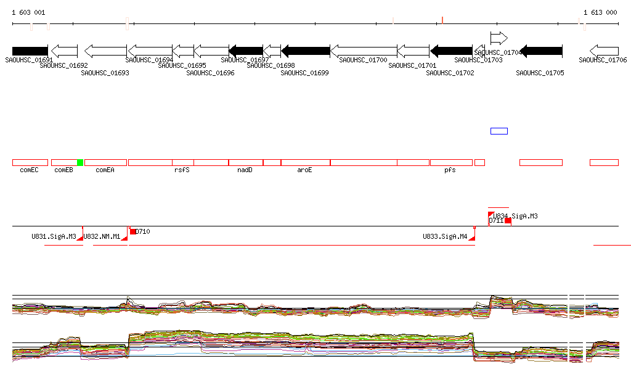Select the U832.NM.M1 promoter label
The width and height of the screenshot is (631, 377).
tap(102, 236)
